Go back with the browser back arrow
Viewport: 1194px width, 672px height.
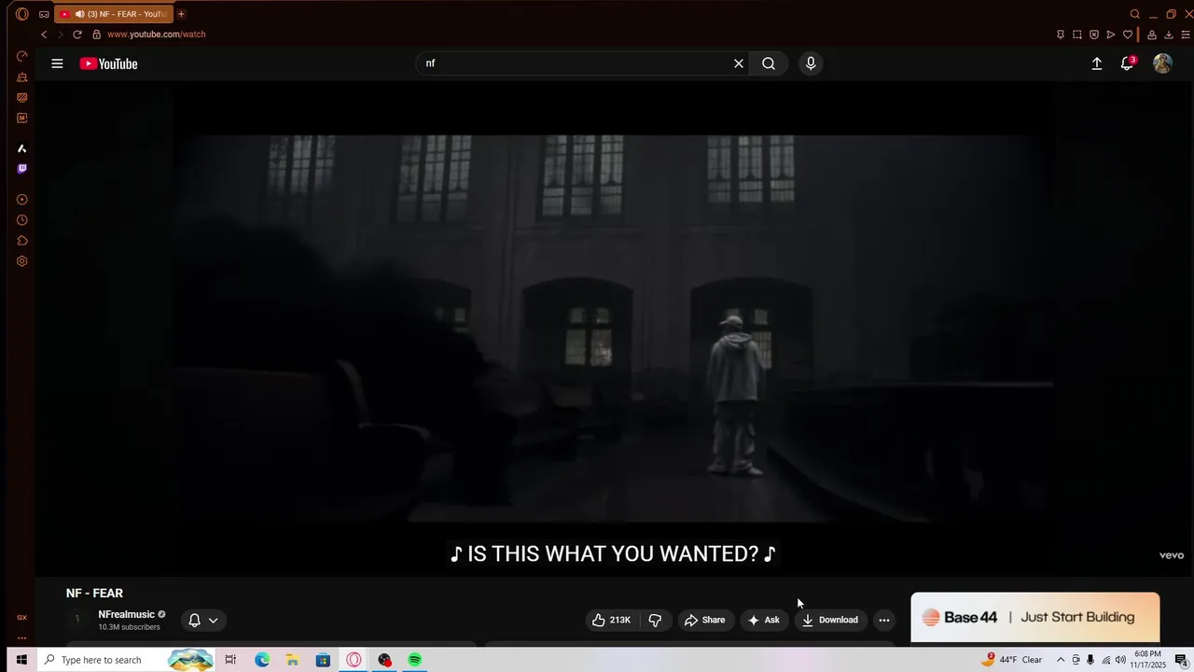(x=44, y=35)
